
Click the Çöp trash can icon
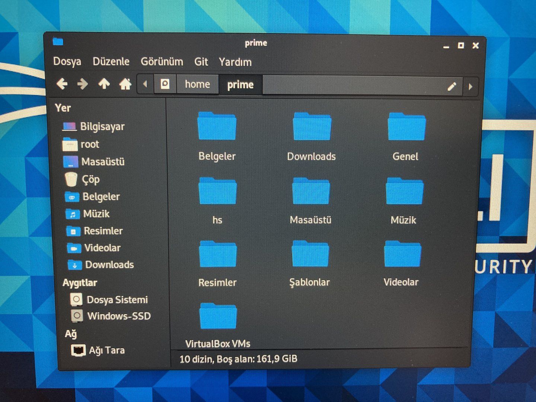tap(71, 179)
